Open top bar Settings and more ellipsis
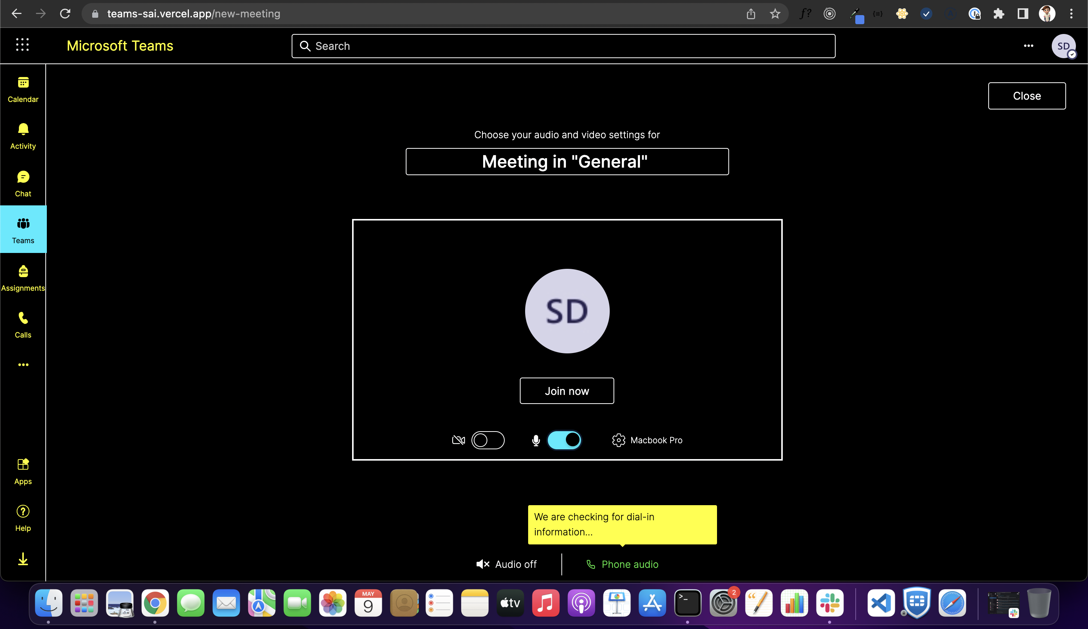1088x629 pixels. coord(1028,46)
